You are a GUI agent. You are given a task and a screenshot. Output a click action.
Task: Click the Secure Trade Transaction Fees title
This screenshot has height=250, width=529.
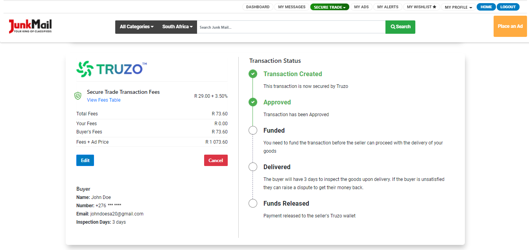pos(123,92)
